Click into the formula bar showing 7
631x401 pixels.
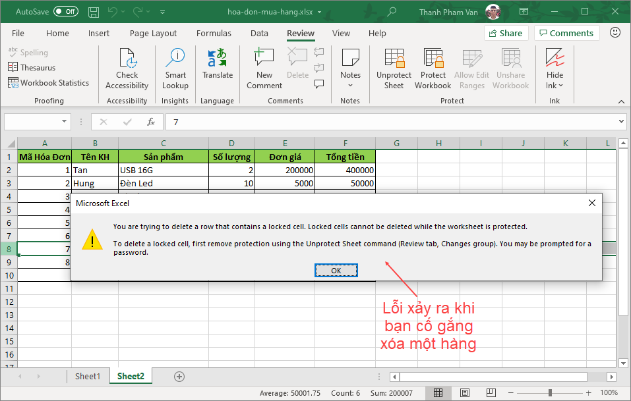point(390,122)
